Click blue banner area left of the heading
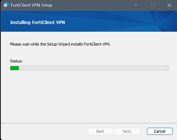This screenshot has width=177, height=140. pos(6,22)
